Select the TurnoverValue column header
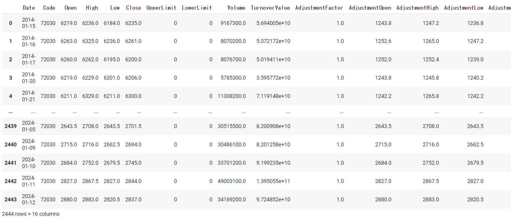The width and height of the screenshot is (511, 217). click(270, 8)
